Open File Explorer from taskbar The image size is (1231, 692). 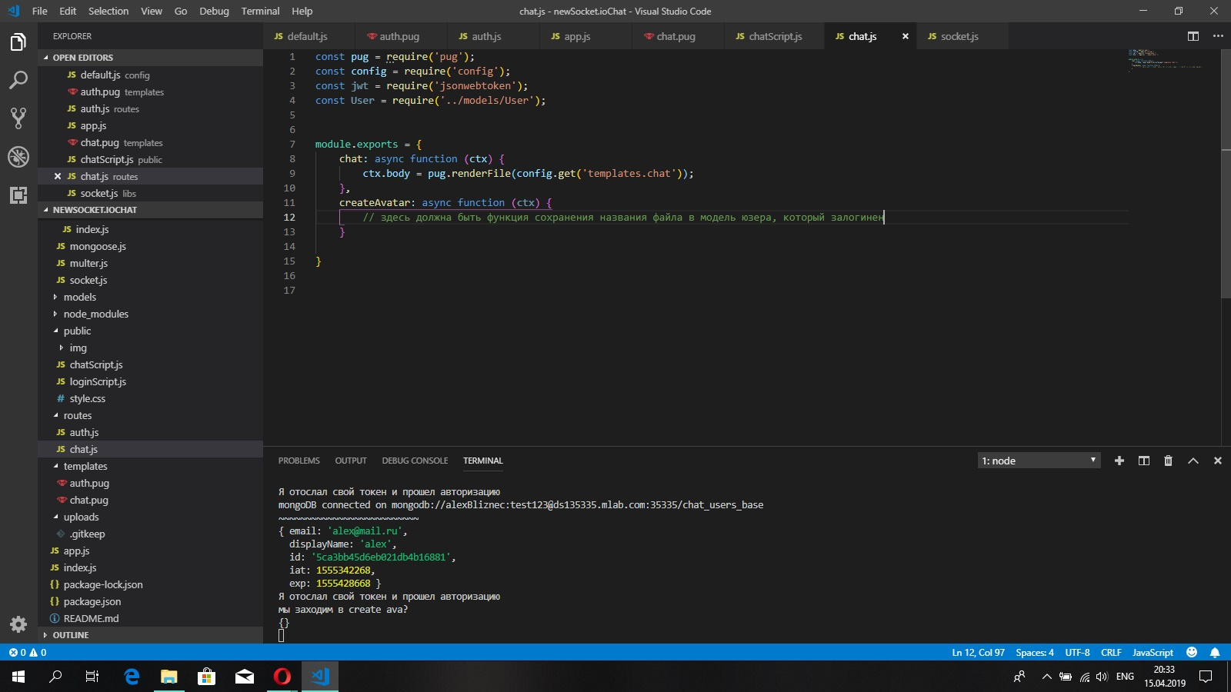click(x=169, y=677)
